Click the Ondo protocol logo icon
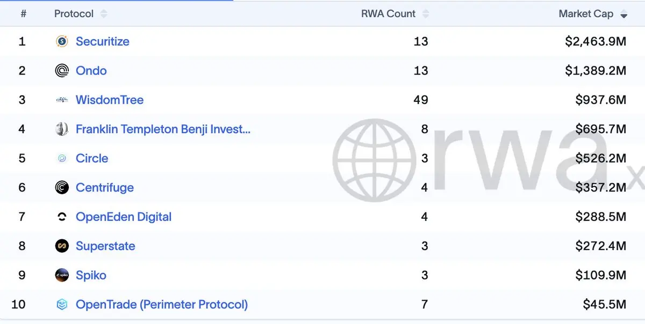This screenshot has height=324, width=645. (x=62, y=71)
